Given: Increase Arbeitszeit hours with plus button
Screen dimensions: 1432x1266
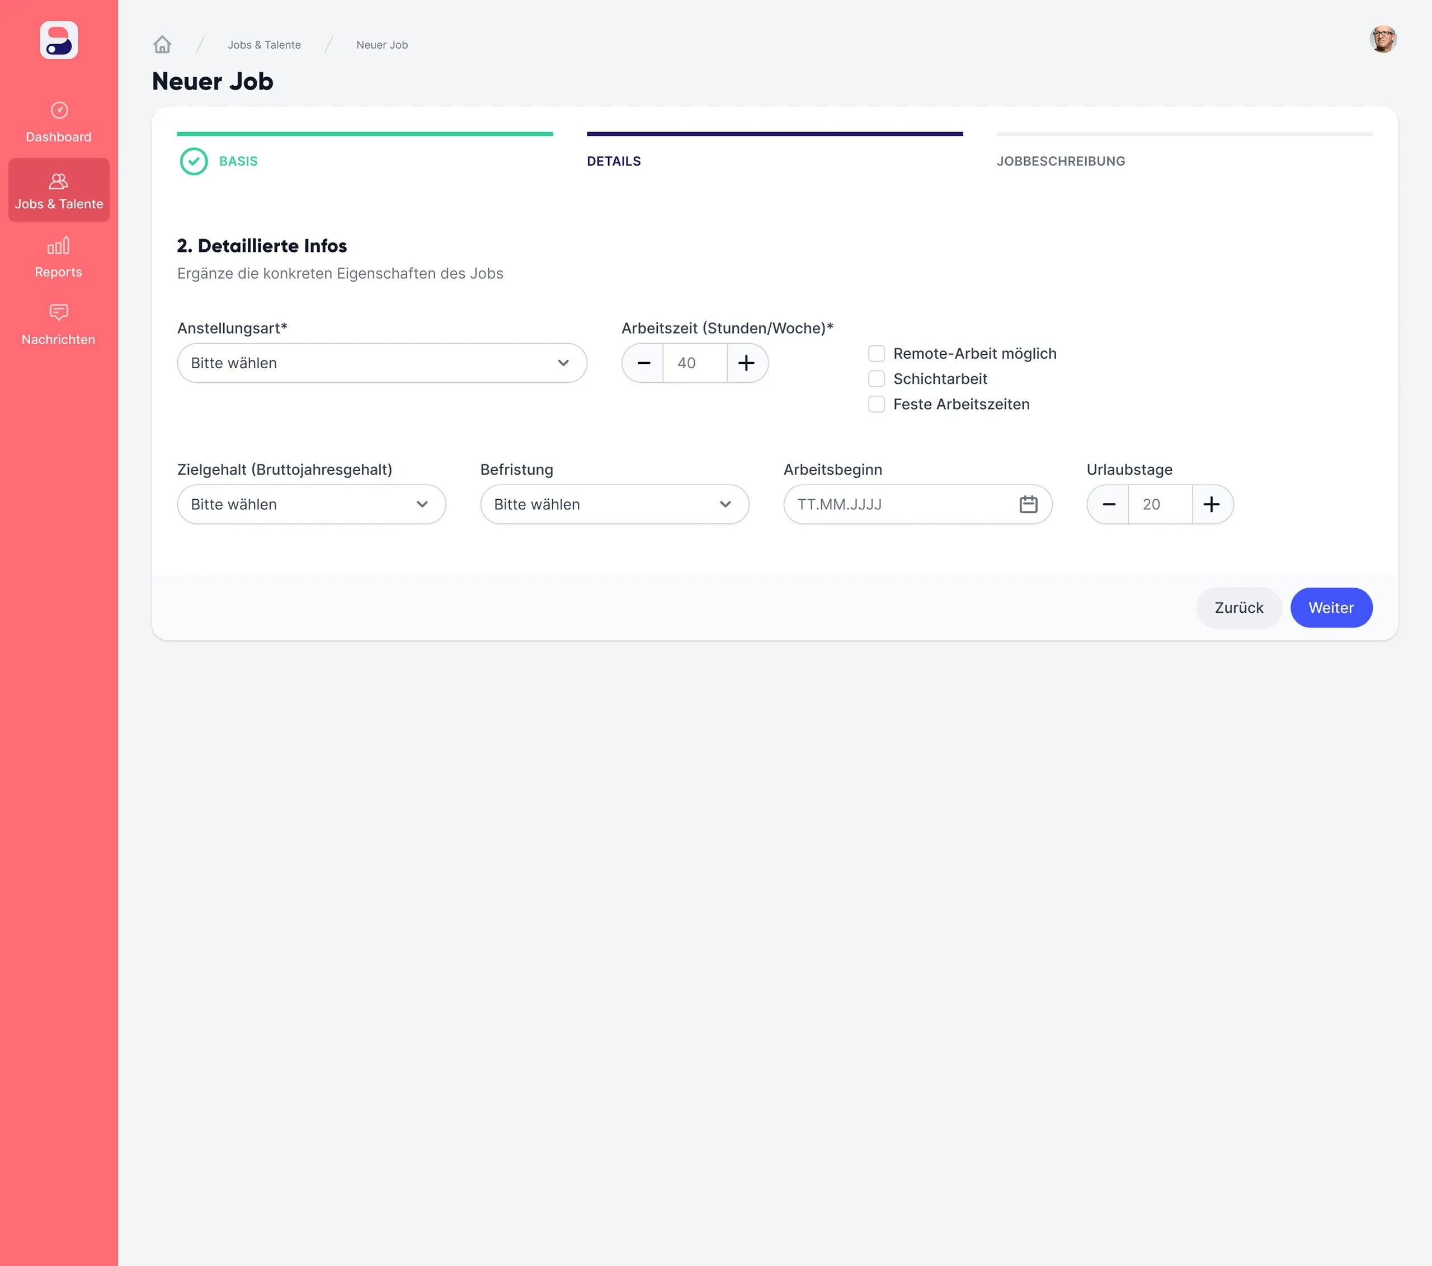Looking at the screenshot, I should (746, 363).
